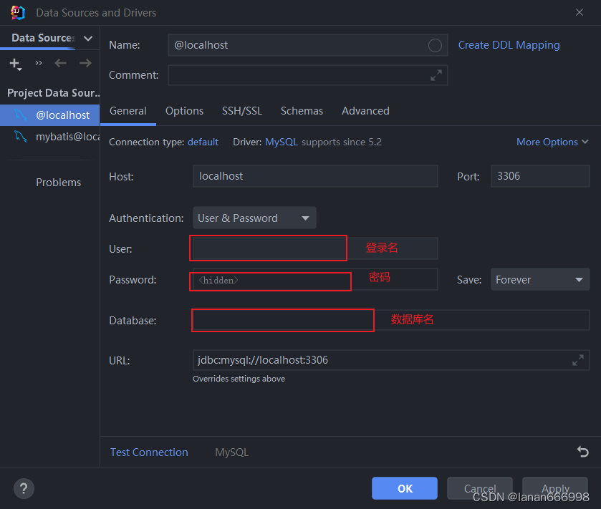Go forward with the right arrow icon

[85, 63]
